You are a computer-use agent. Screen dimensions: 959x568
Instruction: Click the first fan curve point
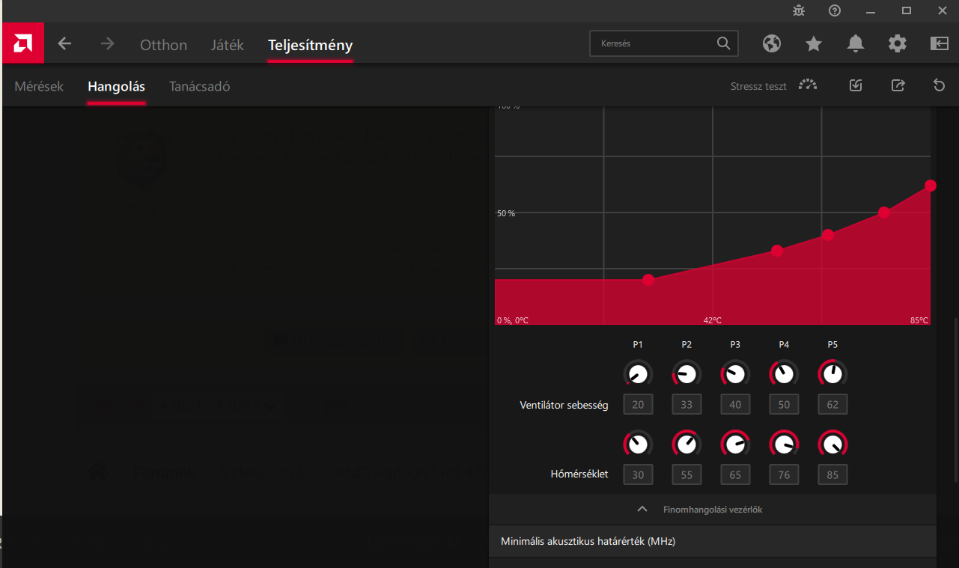pos(648,280)
